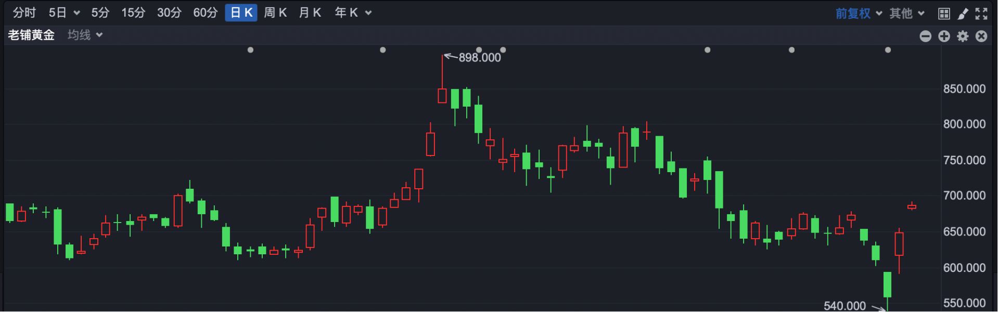Click the 老铺黄金 stock name label

pyautogui.click(x=31, y=35)
